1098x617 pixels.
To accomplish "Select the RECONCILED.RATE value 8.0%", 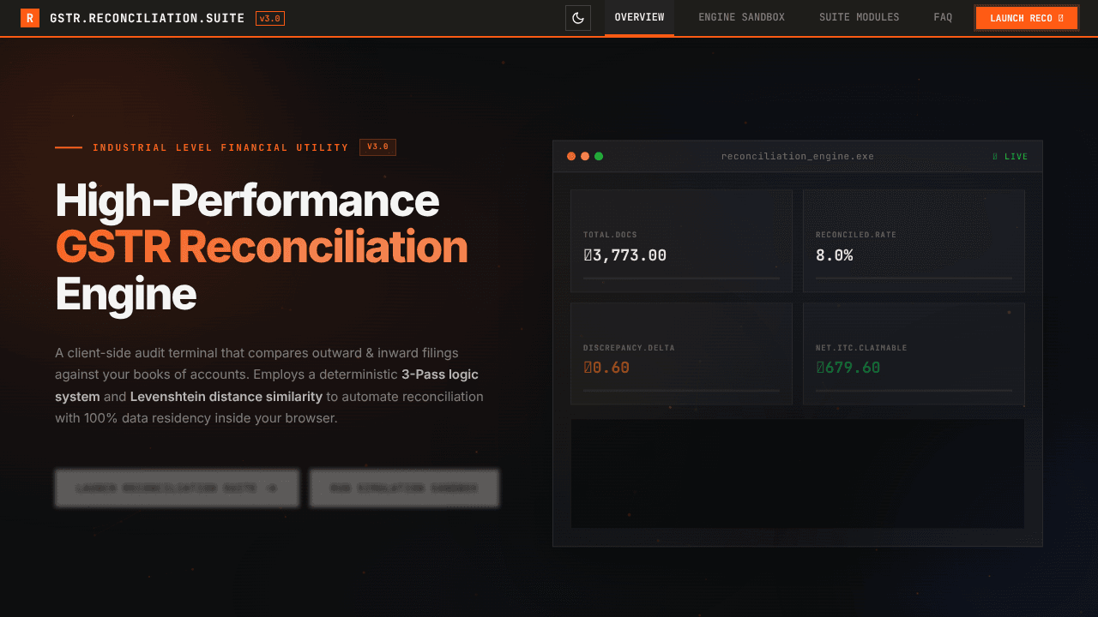I will point(834,255).
